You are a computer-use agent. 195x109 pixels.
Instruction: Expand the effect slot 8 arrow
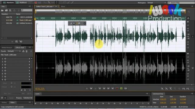(x=30, y=80)
